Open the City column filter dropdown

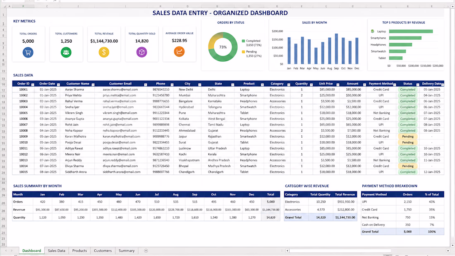point(200,85)
